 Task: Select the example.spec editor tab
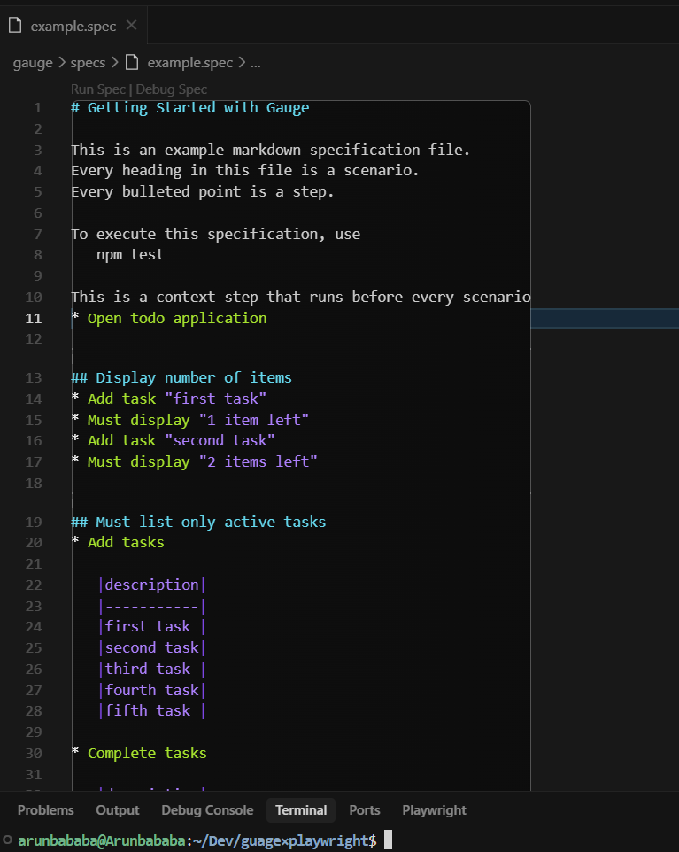click(73, 26)
